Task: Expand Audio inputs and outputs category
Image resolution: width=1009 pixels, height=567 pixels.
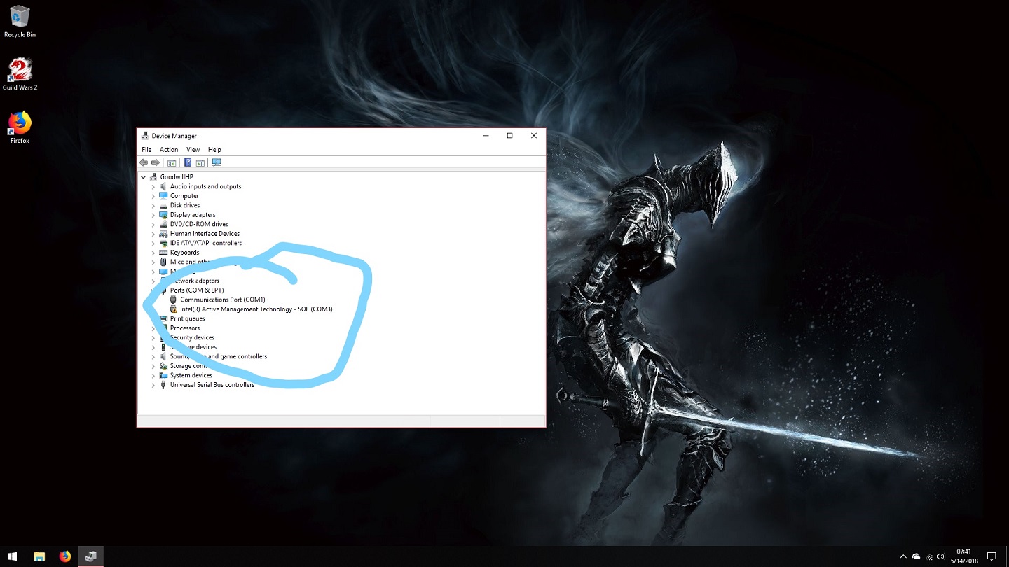Action: 153,187
